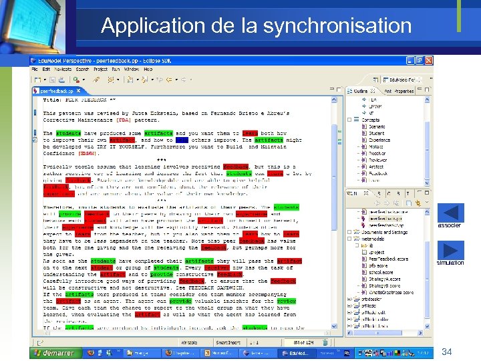The width and height of the screenshot is (481, 361).
Task: Click the yellow Back navigation arrow
Action: coord(169,80)
